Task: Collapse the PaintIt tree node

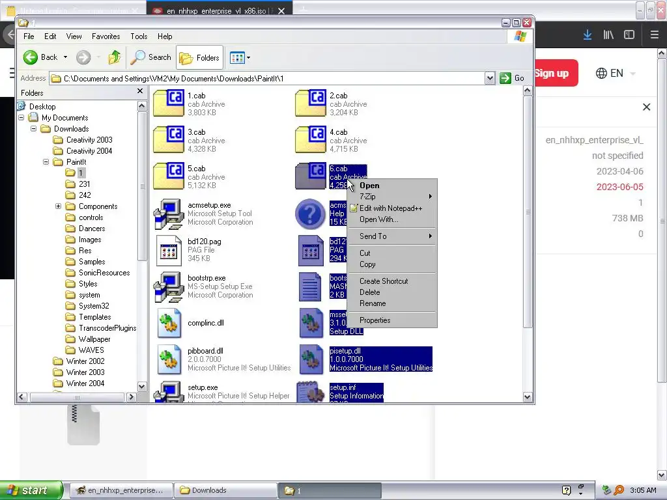Action: 46,162
